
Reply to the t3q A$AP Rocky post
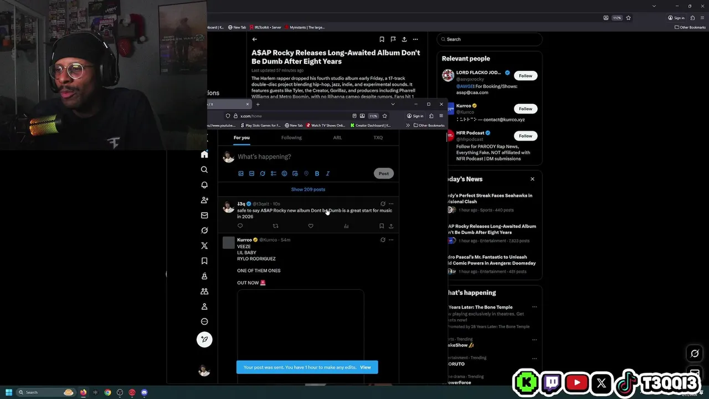[x=240, y=226]
